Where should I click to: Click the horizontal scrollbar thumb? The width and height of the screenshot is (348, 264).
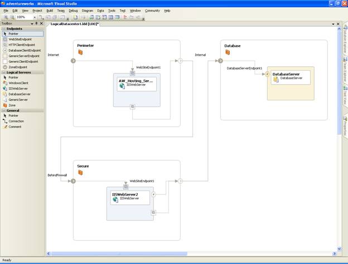click(x=119, y=253)
